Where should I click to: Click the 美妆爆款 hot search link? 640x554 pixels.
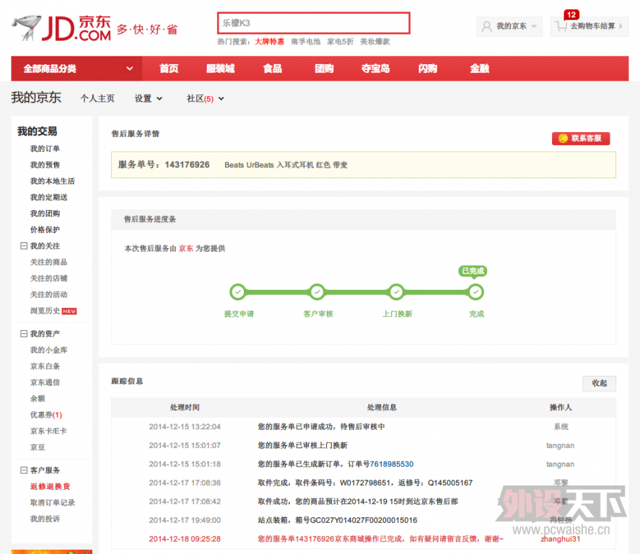point(374,42)
